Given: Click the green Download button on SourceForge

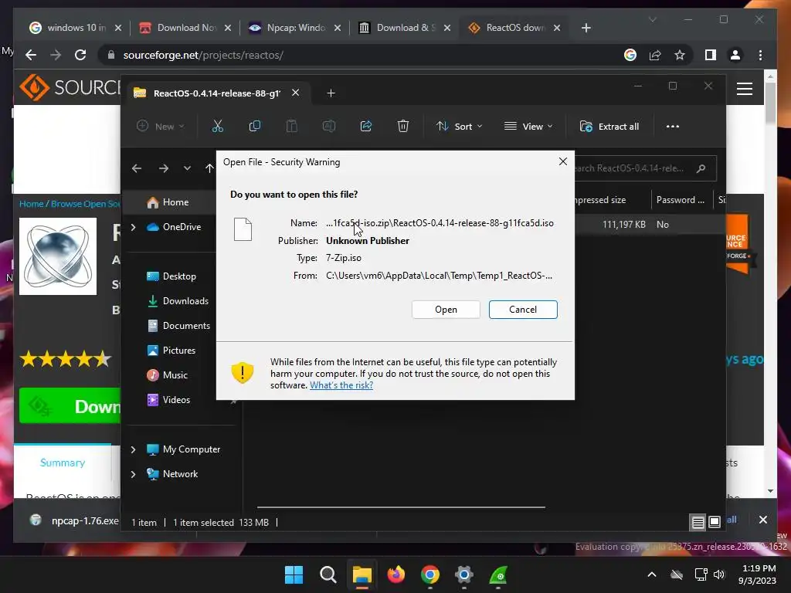Looking at the screenshot, I should 70,406.
